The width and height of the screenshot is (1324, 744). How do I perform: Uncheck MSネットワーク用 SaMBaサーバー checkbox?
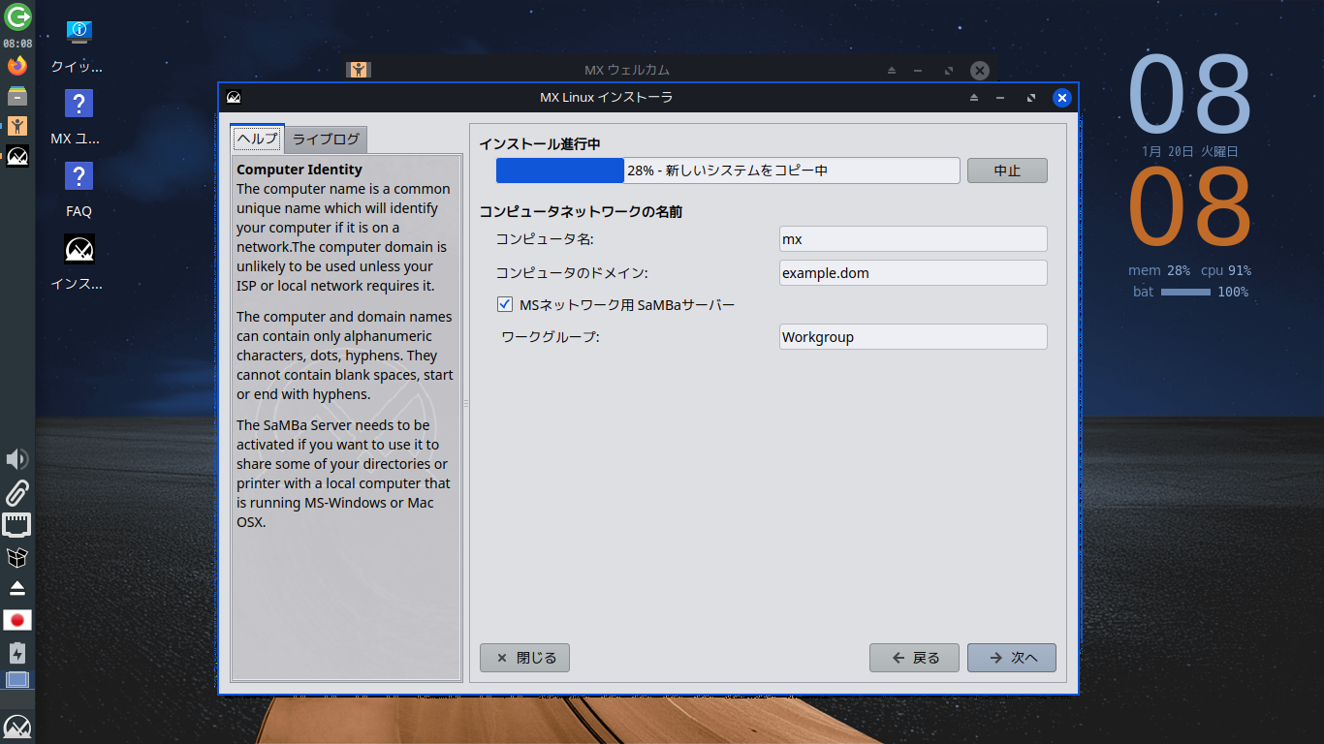[505, 304]
